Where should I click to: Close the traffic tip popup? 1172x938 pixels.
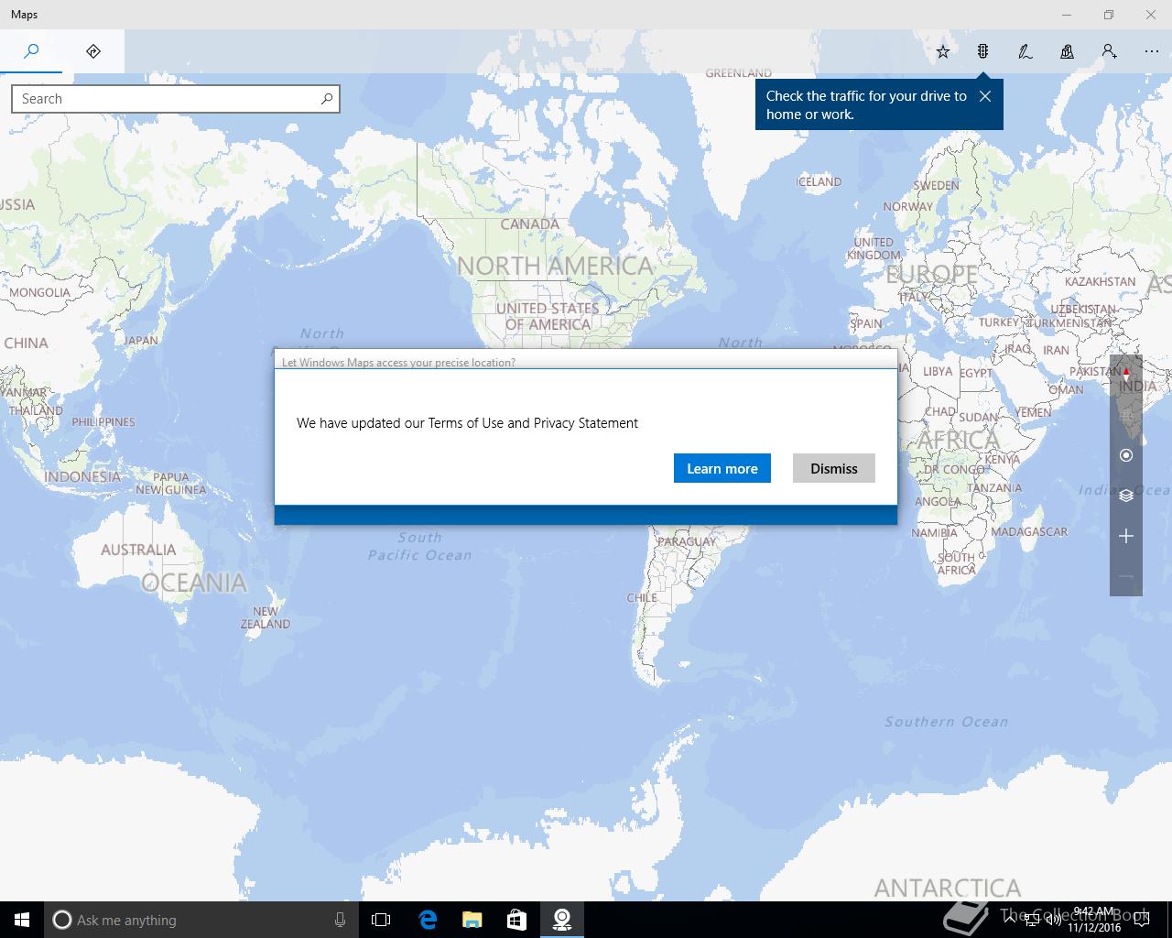pyautogui.click(x=985, y=96)
